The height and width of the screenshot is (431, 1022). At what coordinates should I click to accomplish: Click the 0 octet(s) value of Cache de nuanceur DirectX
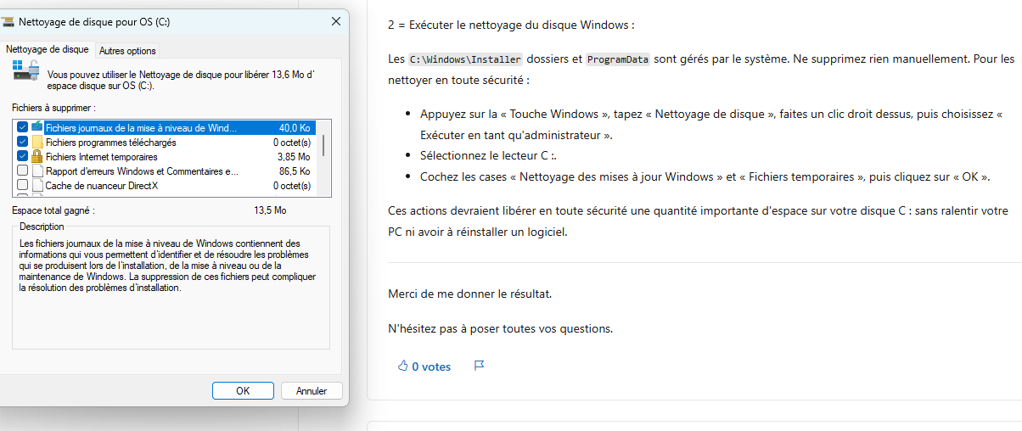coord(292,186)
